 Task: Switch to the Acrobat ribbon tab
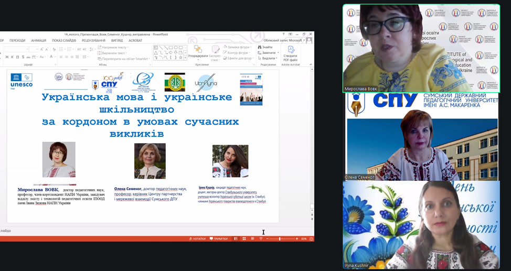coord(135,40)
